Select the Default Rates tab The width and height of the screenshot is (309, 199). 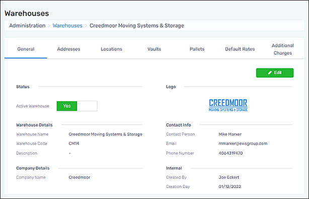pos(240,49)
